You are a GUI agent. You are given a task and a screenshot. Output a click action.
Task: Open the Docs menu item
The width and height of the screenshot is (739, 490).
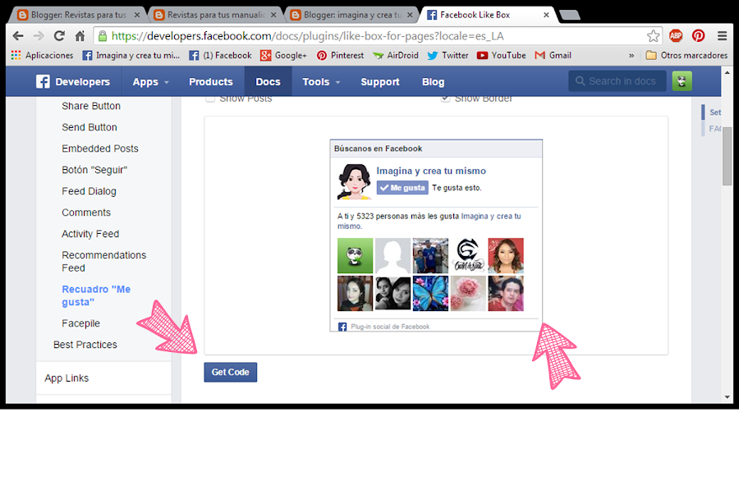pos(269,81)
